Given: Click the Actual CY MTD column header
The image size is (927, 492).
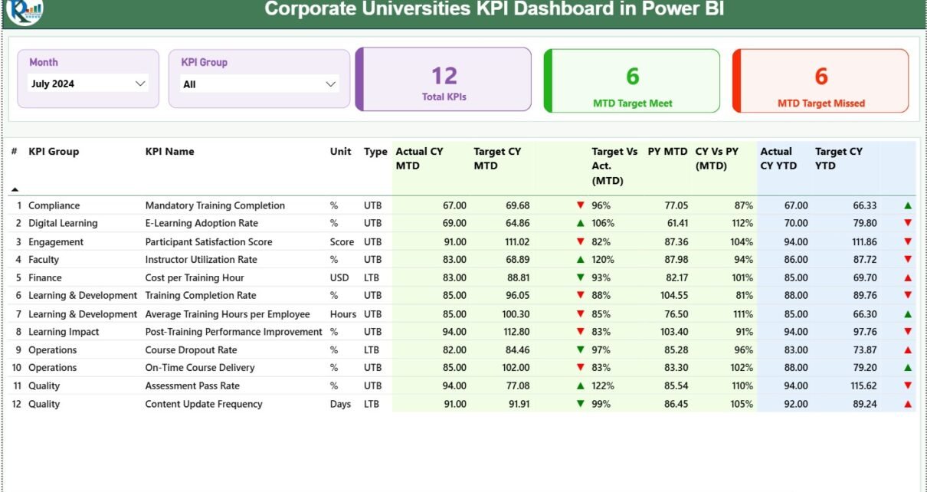Looking at the screenshot, I should point(419,159).
